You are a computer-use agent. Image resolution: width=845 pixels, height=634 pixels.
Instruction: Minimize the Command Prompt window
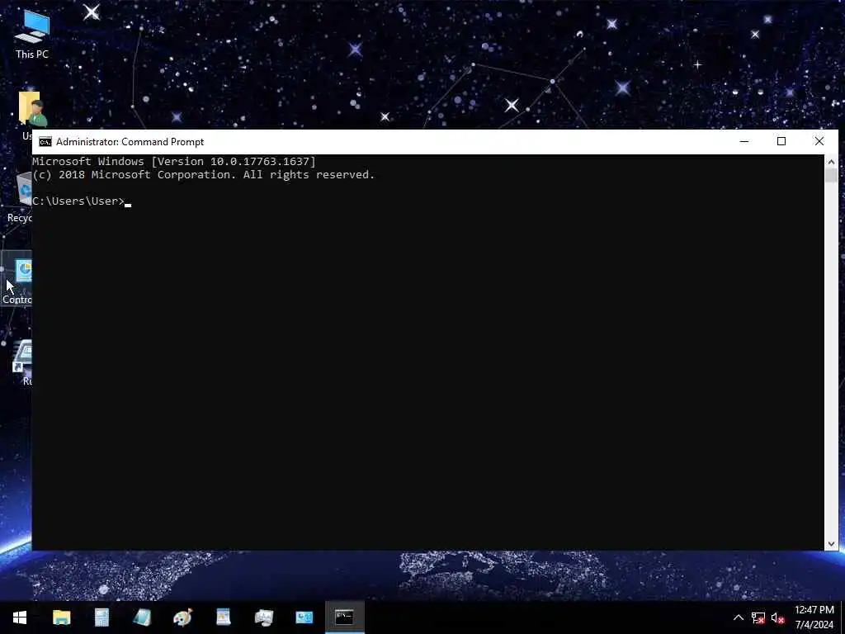[x=744, y=142]
